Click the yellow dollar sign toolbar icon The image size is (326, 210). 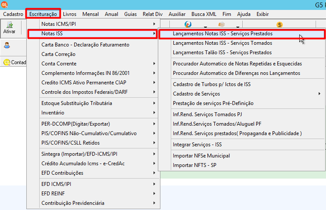click(279, 25)
